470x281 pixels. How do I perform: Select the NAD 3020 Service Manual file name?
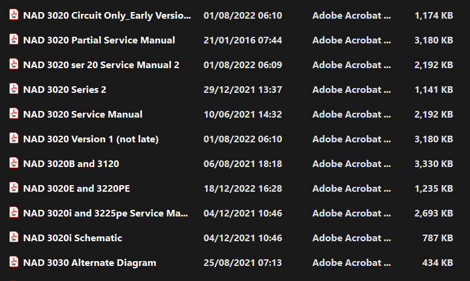(83, 115)
